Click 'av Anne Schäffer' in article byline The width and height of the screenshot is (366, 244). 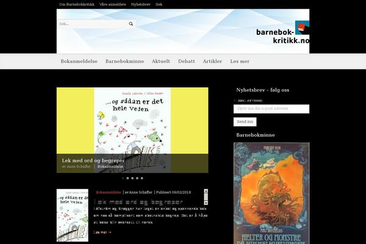pos(138,192)
